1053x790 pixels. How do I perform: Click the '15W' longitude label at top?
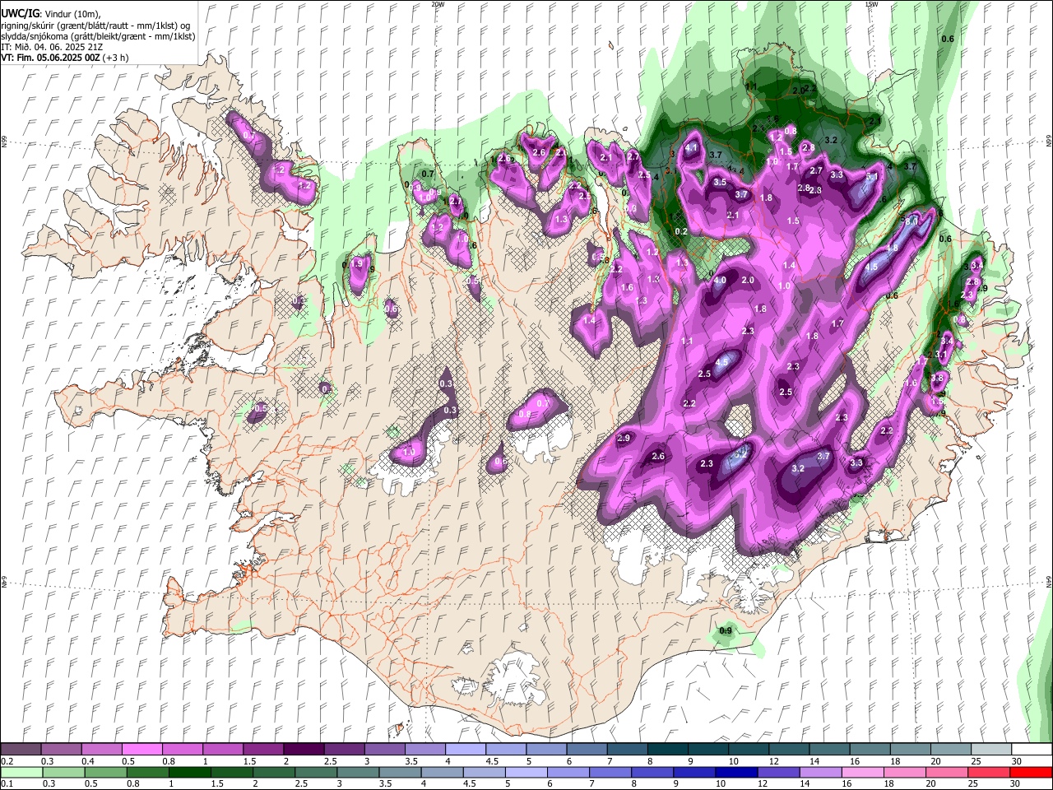pos(871,4)
